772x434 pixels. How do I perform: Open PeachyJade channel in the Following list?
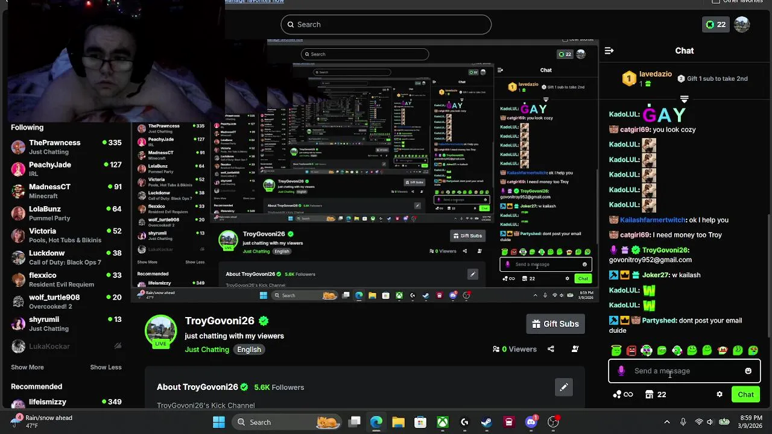click(x=66, y=169)
